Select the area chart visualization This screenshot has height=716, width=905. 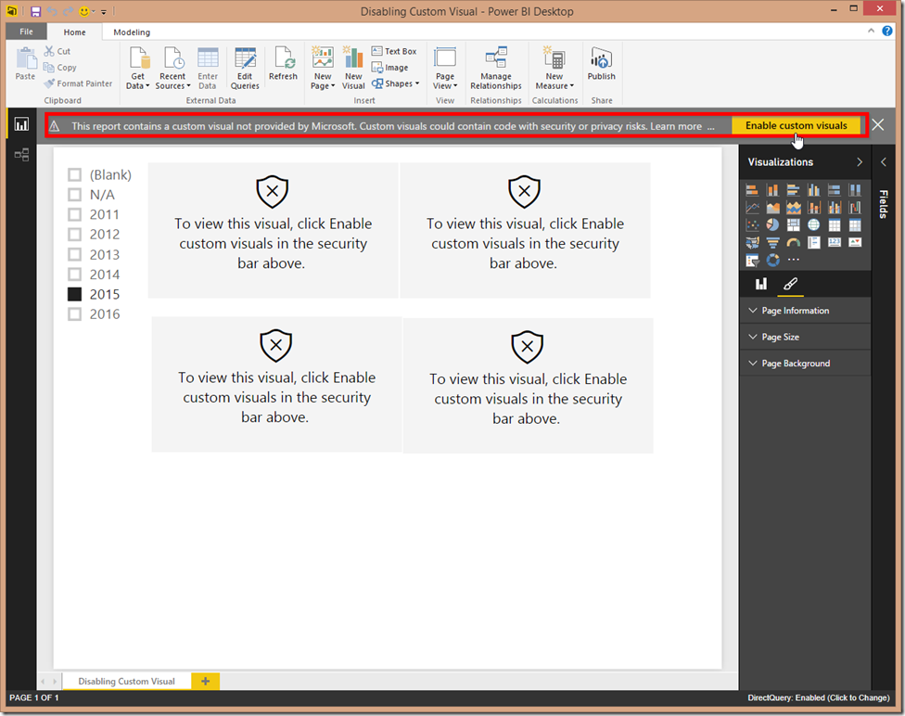(x=772, y=208)
